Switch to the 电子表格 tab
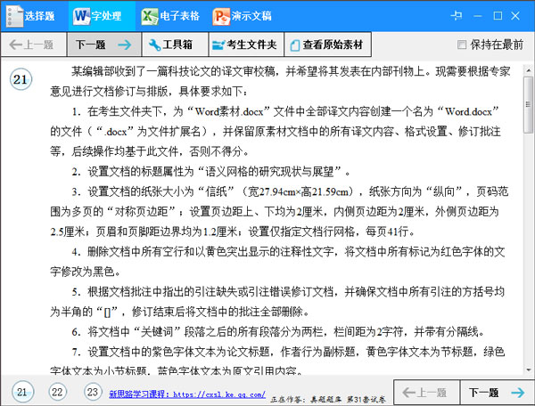The image size is (535, 406). [170, 16]
